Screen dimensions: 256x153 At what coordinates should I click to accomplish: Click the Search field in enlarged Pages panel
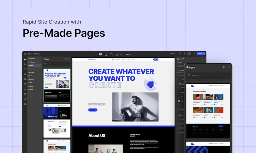click(x=209, y=76)
